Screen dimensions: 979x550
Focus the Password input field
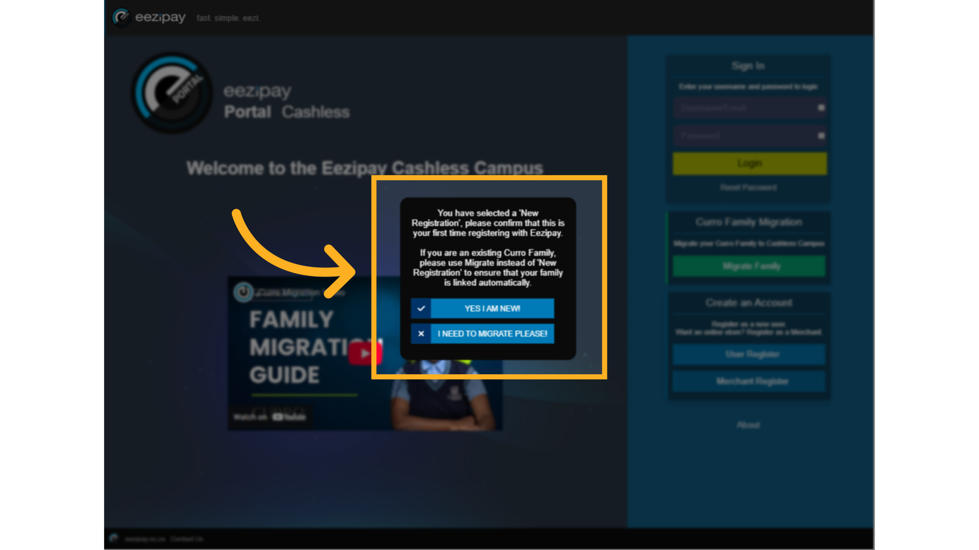(749, 135)
